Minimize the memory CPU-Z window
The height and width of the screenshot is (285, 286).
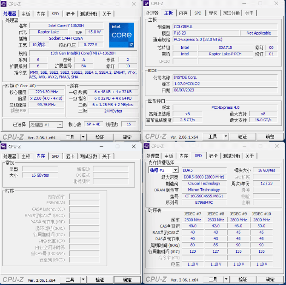(x=101, y=147)
